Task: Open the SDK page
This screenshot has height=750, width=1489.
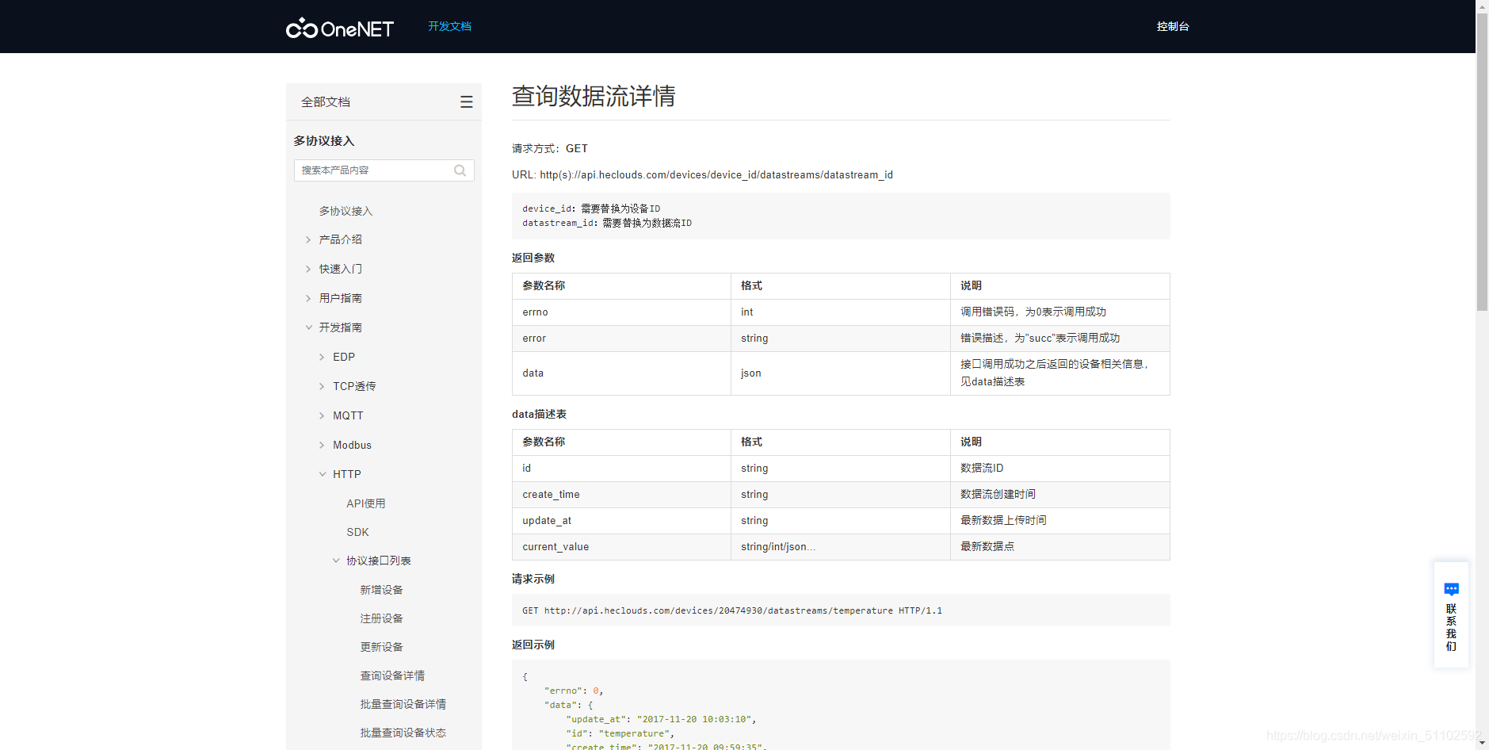Action: click(x=357, y=532)
